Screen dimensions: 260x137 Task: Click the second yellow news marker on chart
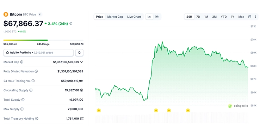[156, 110]
